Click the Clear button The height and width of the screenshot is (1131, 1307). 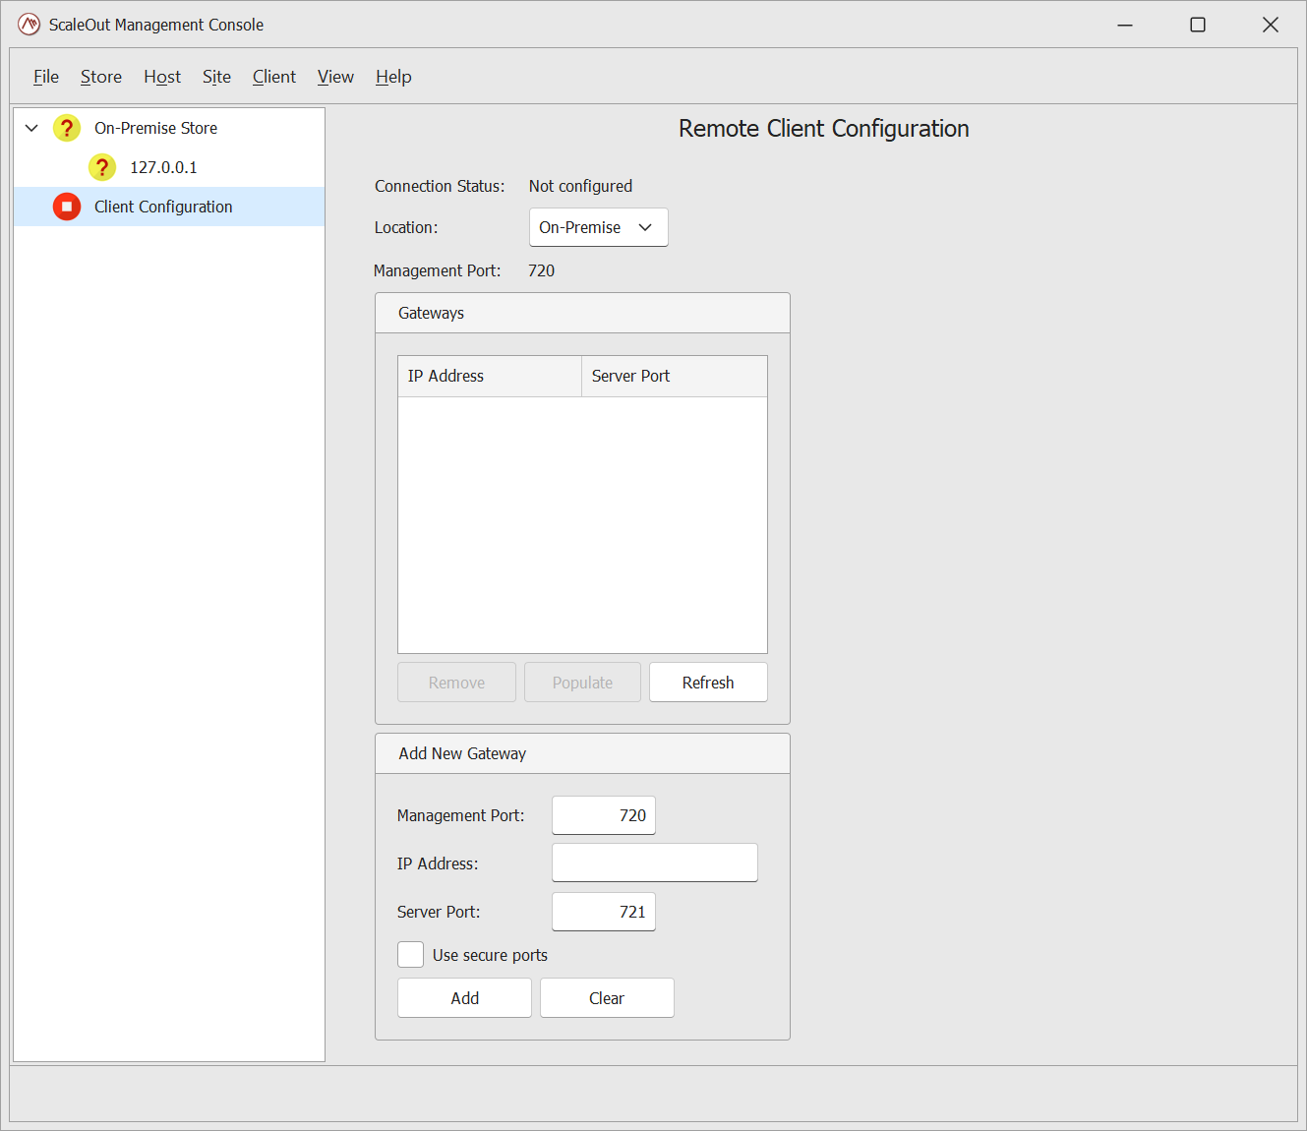[607, 998]
